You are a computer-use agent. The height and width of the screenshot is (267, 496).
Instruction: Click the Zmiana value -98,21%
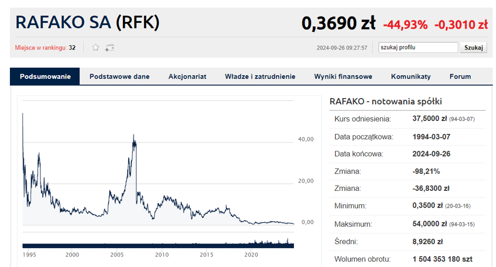coord(426,172)
